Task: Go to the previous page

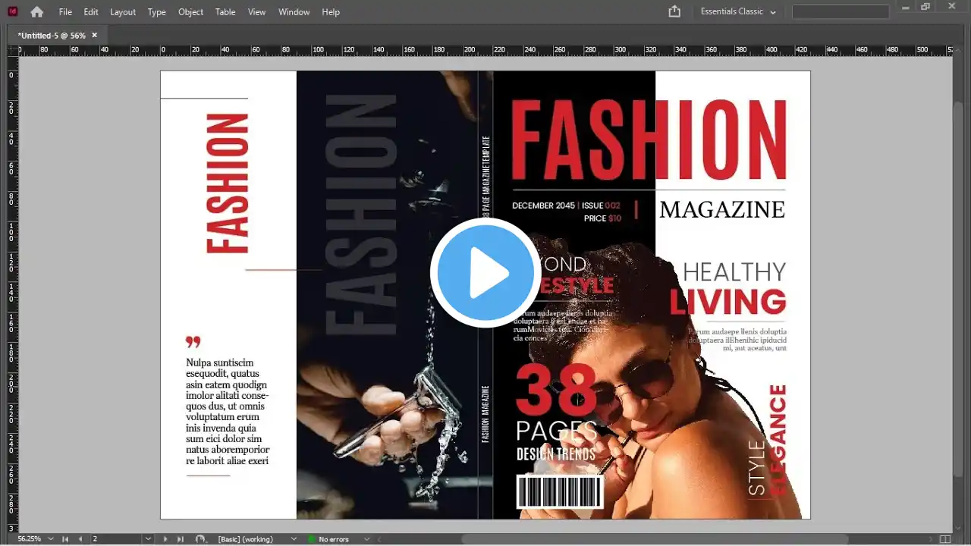Action: [80, 539]
